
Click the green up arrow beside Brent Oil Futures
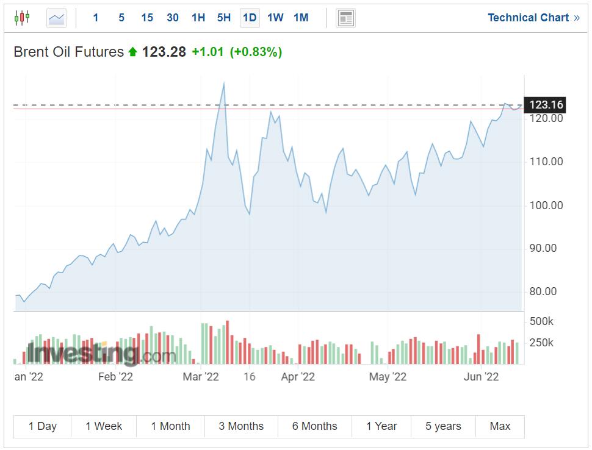[x=133, y=52]
